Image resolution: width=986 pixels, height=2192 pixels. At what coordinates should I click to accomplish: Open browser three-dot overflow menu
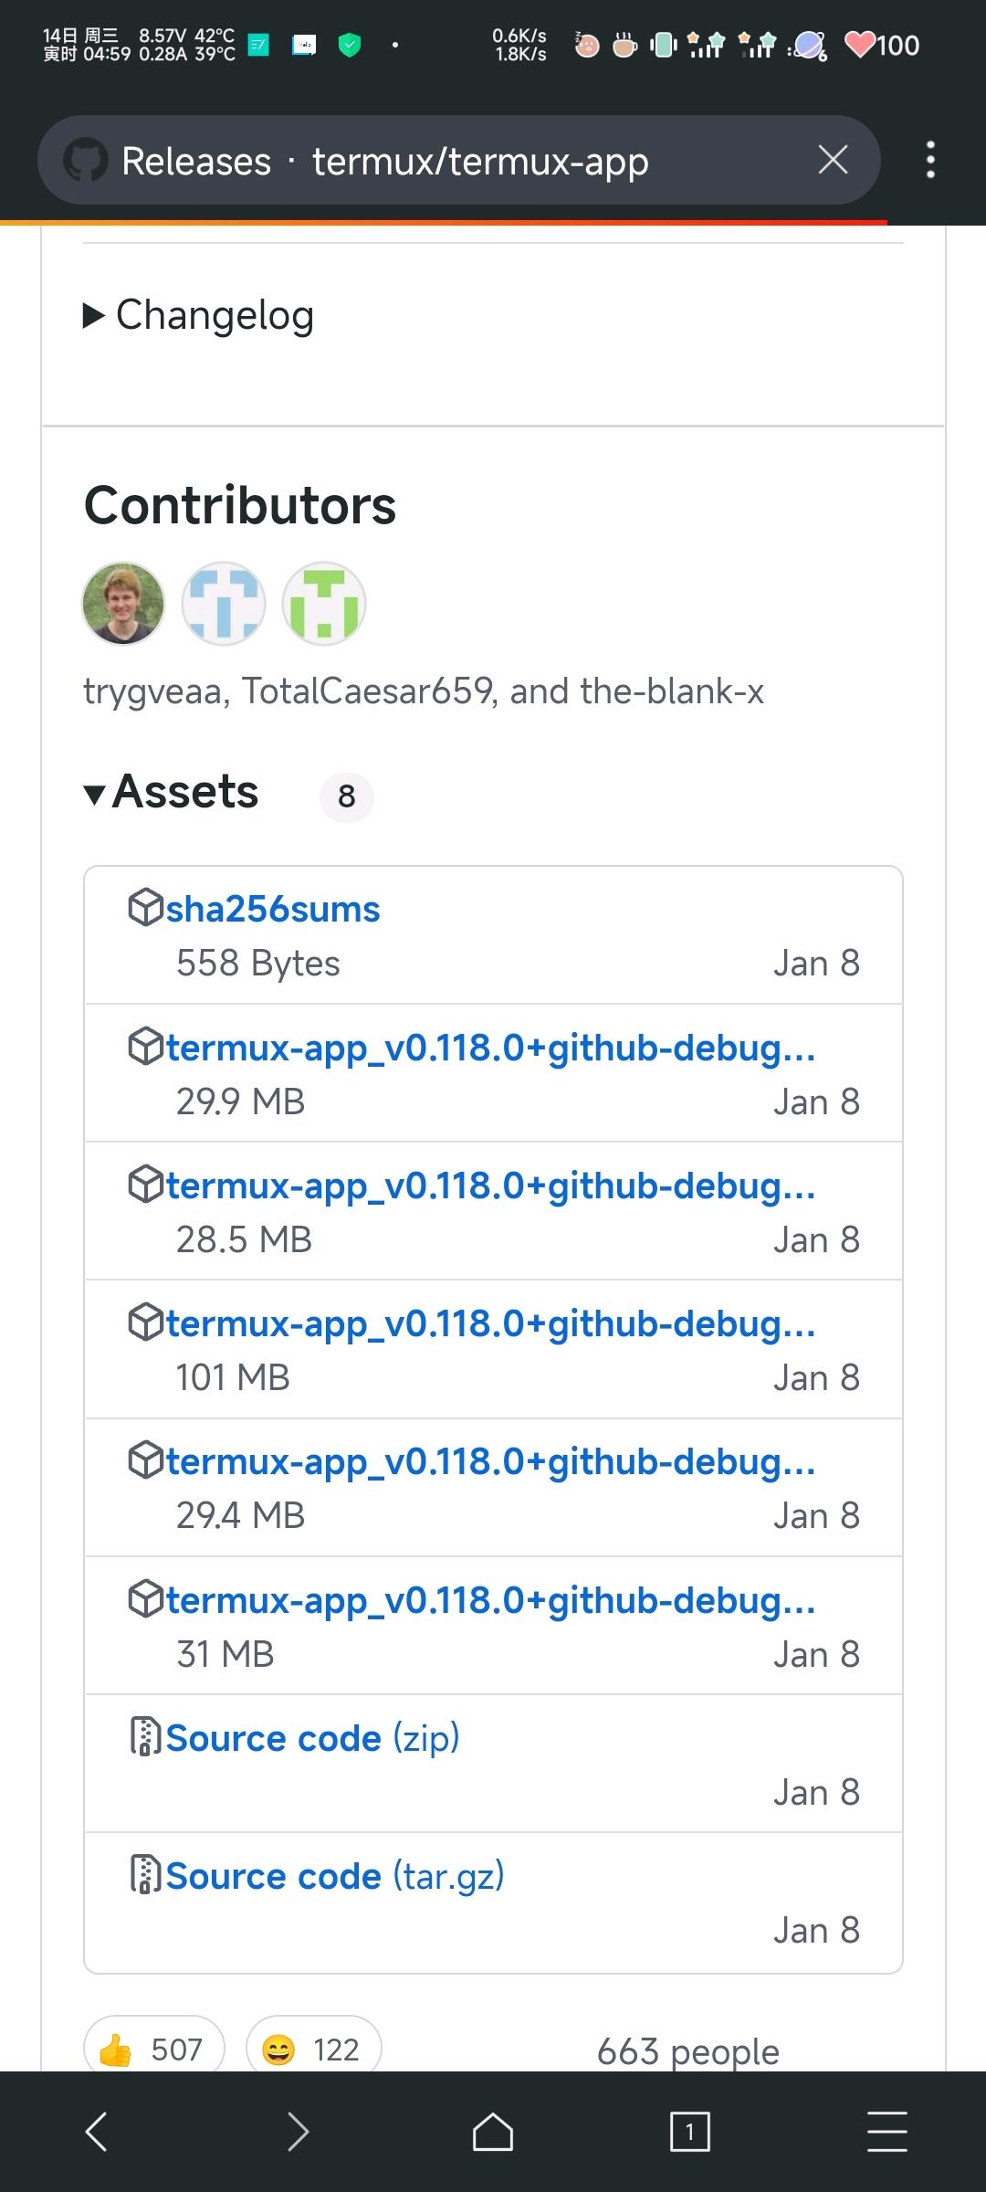pos(930,160)
